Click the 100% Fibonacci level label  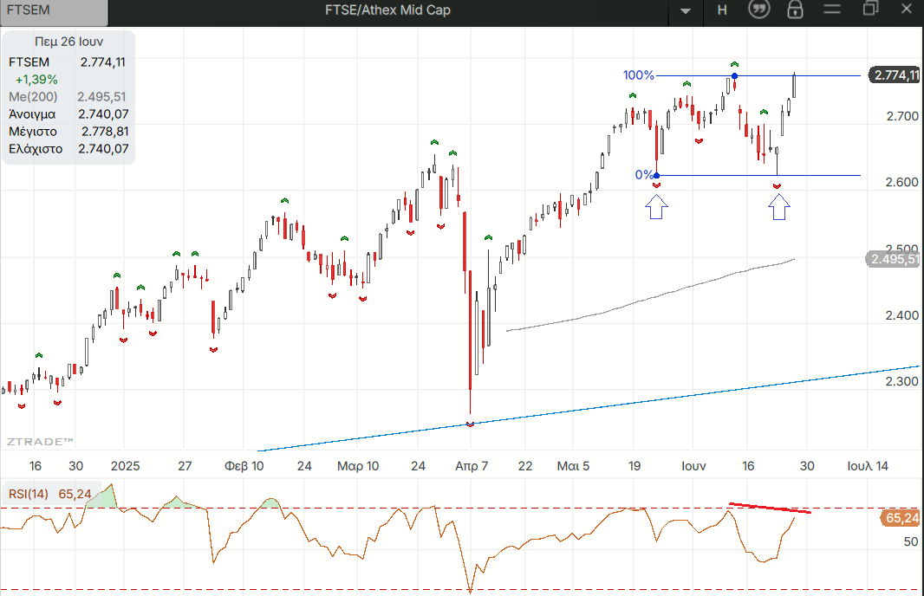tap(639, 75)
